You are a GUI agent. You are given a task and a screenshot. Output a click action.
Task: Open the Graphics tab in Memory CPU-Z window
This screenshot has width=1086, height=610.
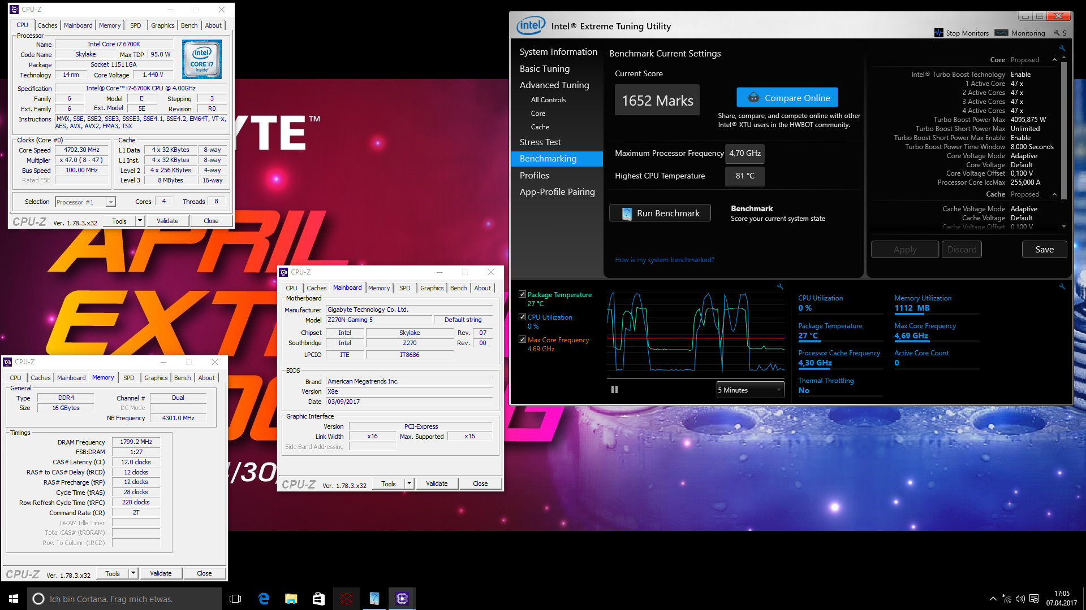click(x=156, y=378)
